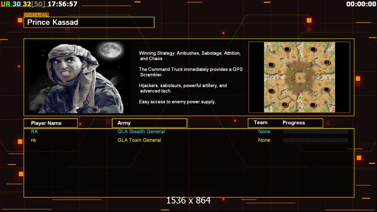Click the 00:00:00 game timer
The image size is (377, 212).
[361, 4]
